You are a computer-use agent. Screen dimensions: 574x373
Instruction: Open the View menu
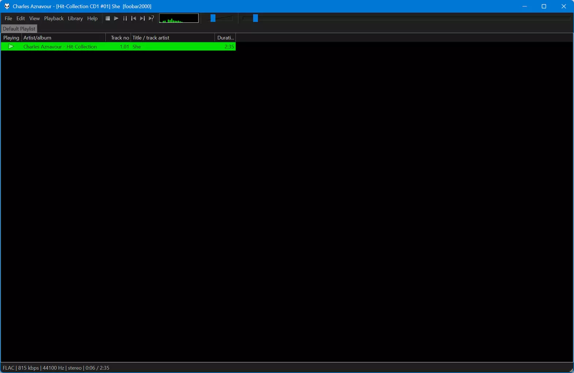[35, 18]
